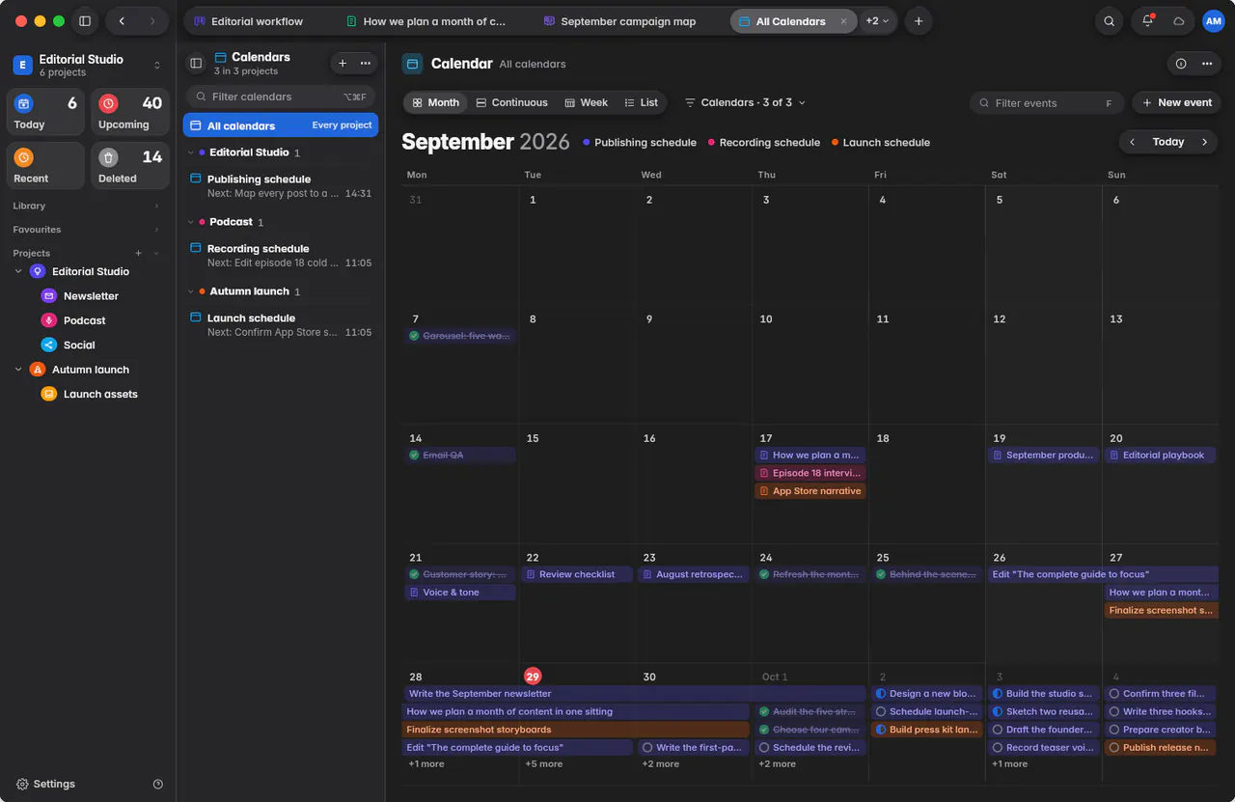Add a new tab with plus icon

coord(919,21)
